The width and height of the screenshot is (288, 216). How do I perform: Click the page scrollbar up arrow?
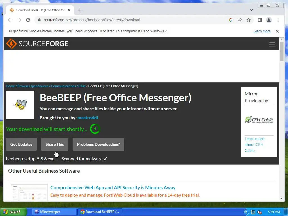tap(282, 39)
